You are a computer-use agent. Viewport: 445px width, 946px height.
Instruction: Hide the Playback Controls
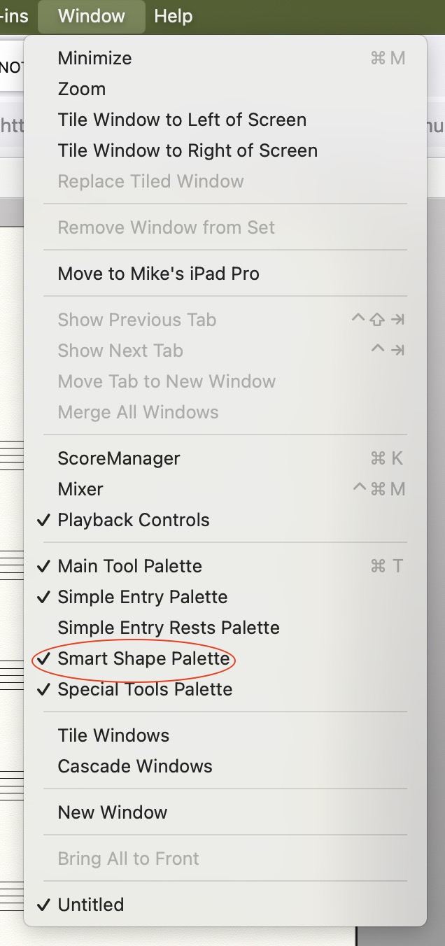(x=134, y=520)
